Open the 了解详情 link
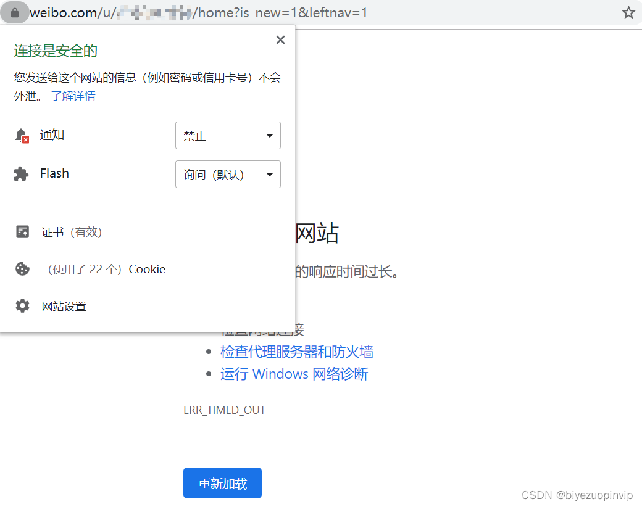 pyautogui.click(x=73, y=96)
